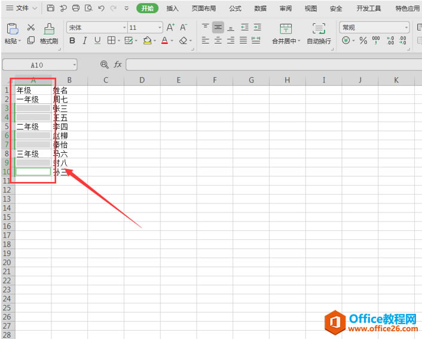Click the zoom lookup icon beside fx

click(105, 64)
